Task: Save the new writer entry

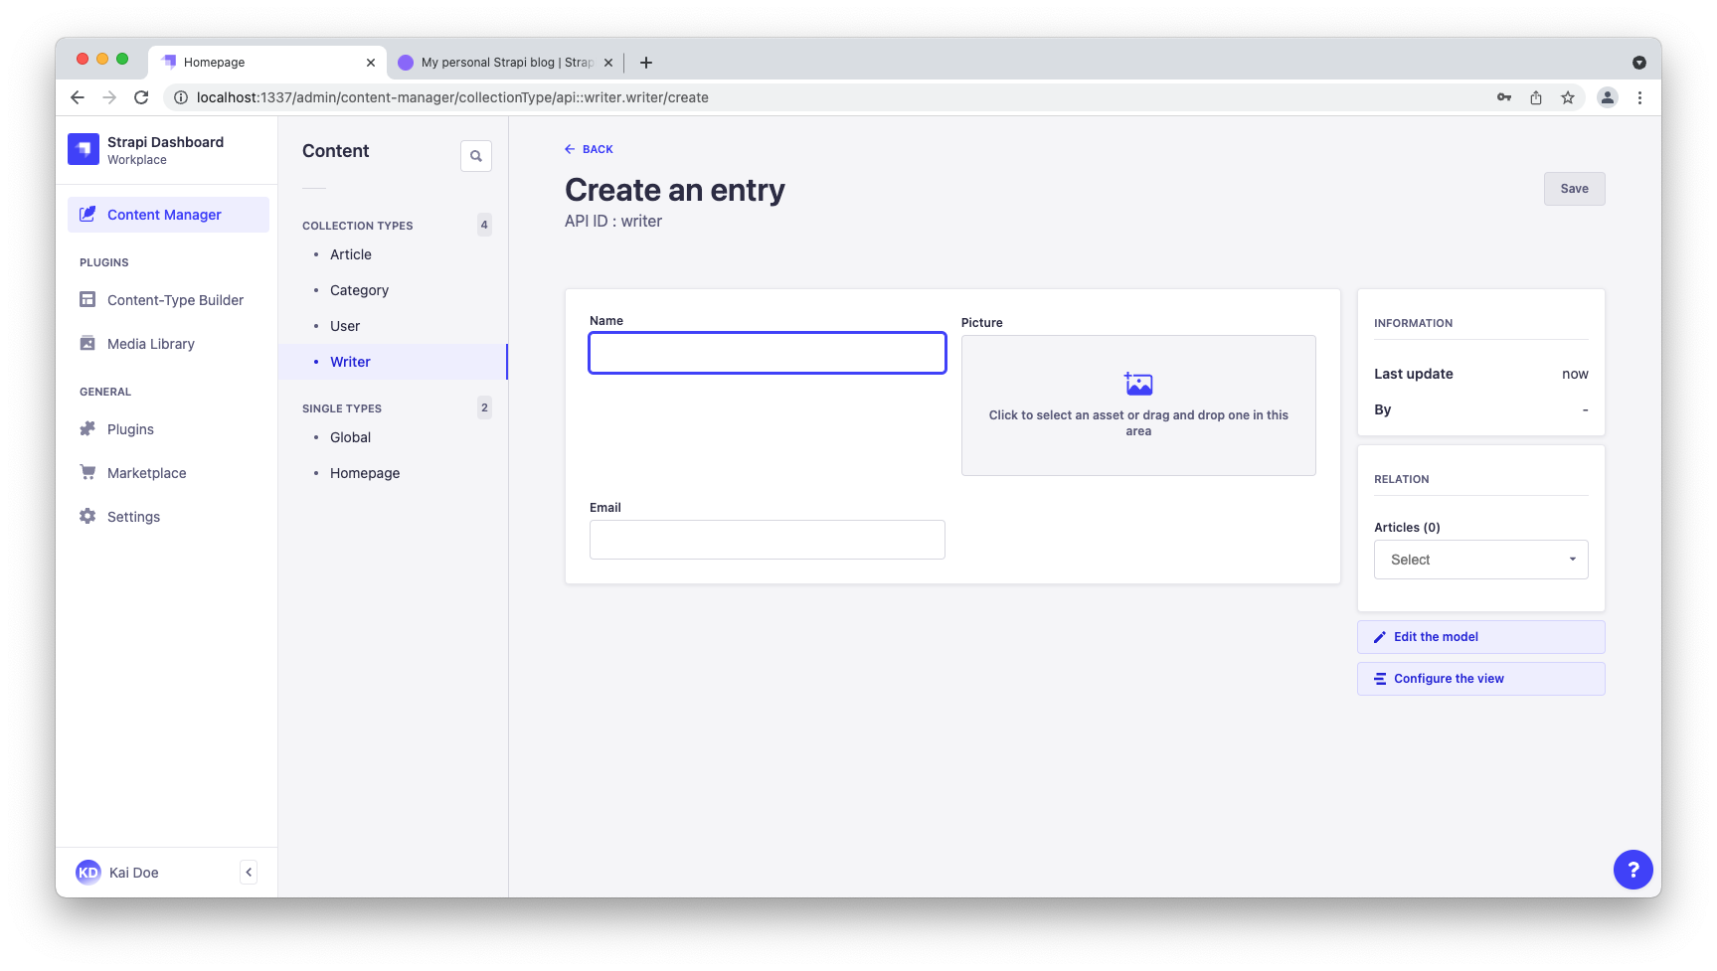Action: (1574, 188)
